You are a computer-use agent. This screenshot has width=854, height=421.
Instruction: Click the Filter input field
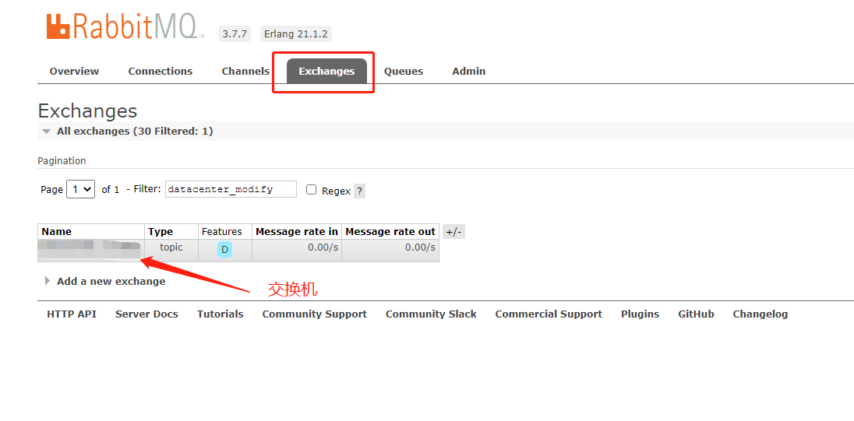tap(231, 189)
